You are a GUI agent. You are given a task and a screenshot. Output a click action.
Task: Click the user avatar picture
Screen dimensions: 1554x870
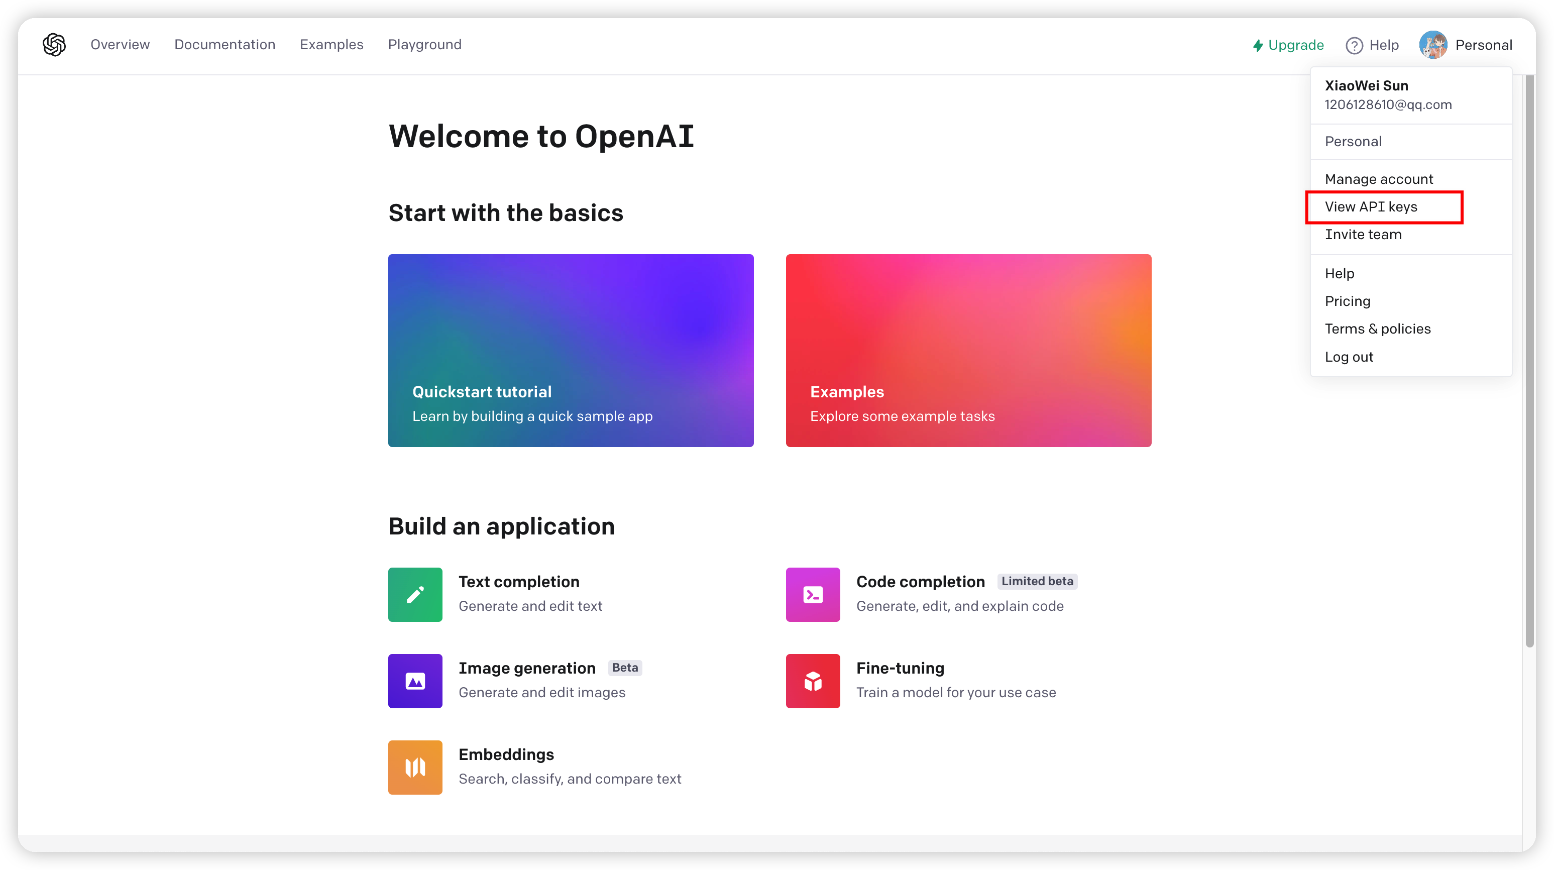point(1433,45)
